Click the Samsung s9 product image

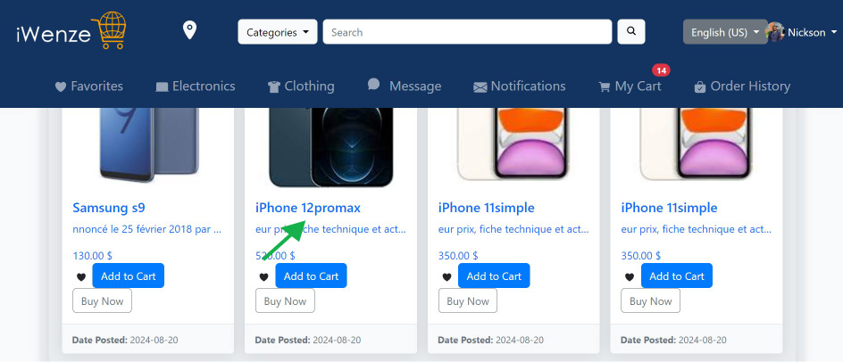click(149, 144)
